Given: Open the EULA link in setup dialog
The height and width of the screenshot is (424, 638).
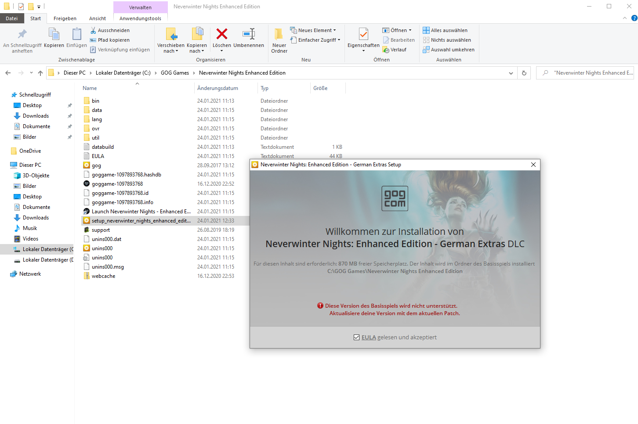Looking at the screenshot, I should [369, 338].
